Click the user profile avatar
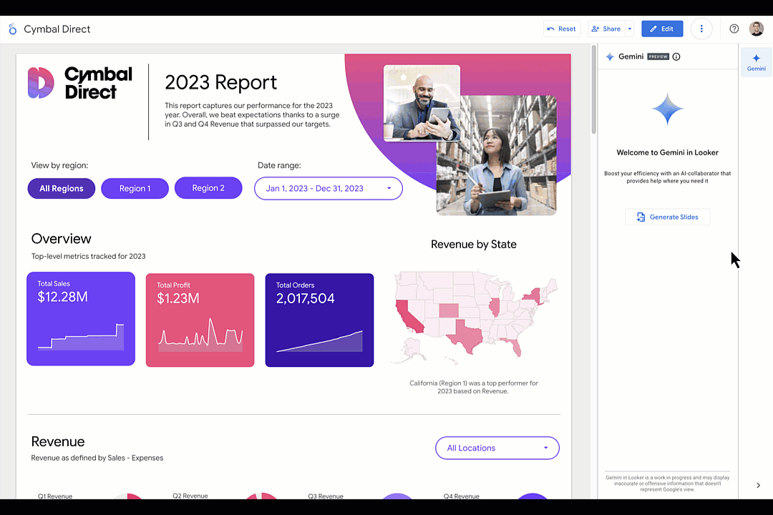 tap(757, 29)
